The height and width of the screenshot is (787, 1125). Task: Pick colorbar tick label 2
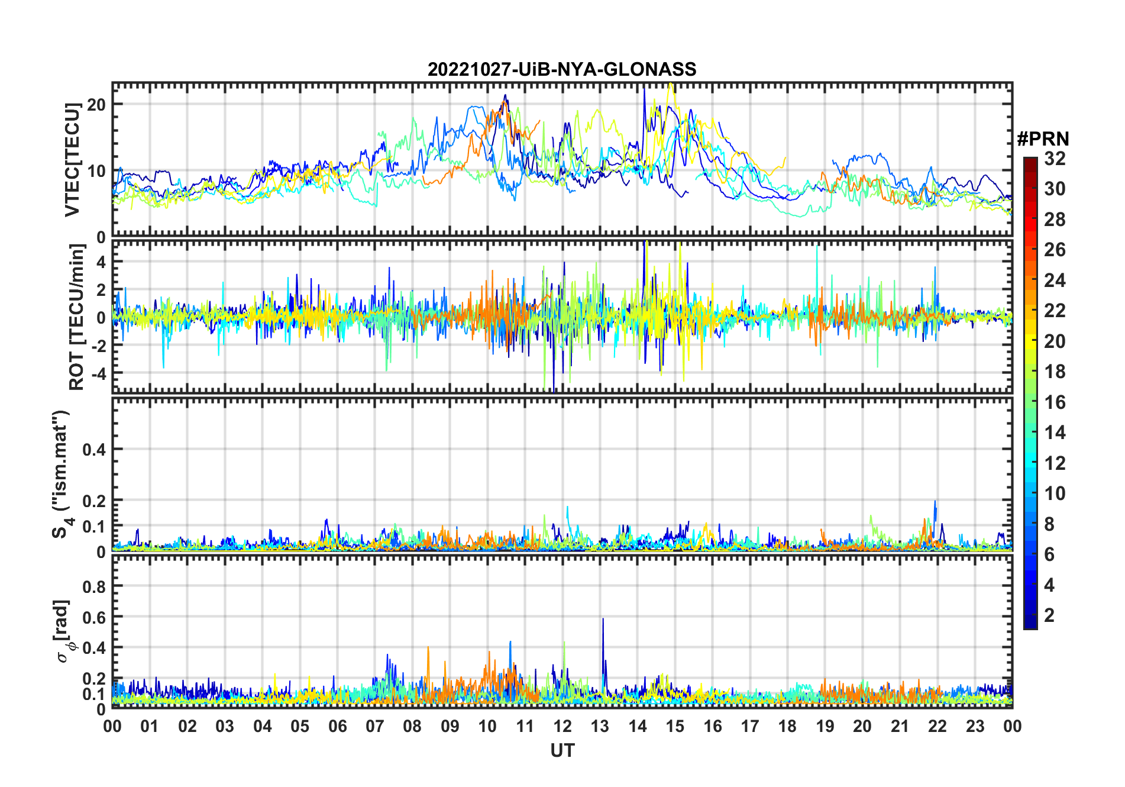click(x=1050, y=615)
